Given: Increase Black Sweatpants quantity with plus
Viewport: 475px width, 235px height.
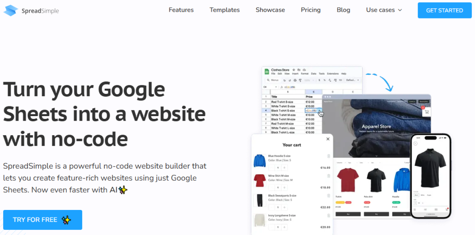Looking at the screenshot, I should [285, 208].
